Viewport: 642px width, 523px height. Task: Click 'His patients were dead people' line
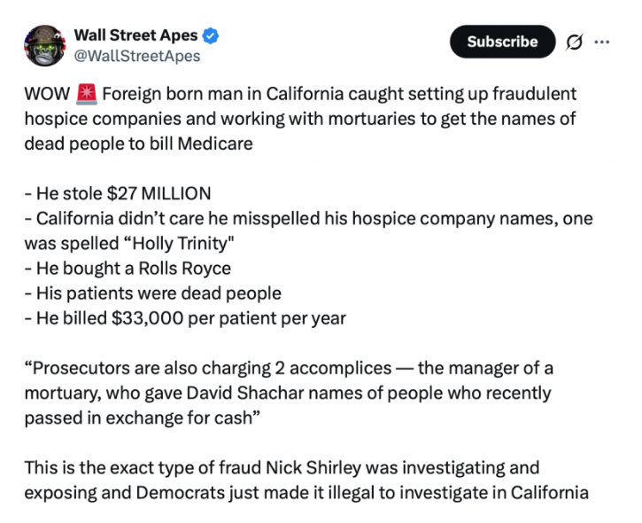[x=153, y=293]
